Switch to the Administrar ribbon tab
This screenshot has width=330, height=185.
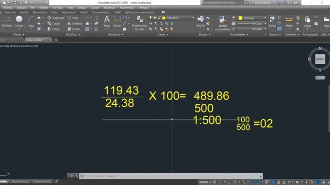click(69, 12)
